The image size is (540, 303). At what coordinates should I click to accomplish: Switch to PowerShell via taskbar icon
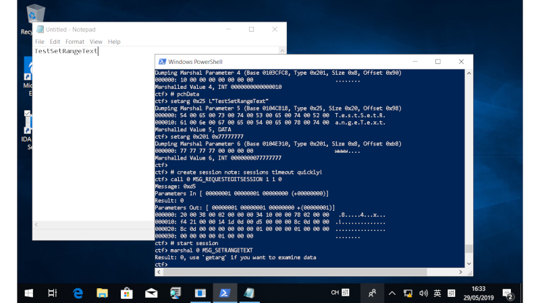coord(224,293)
